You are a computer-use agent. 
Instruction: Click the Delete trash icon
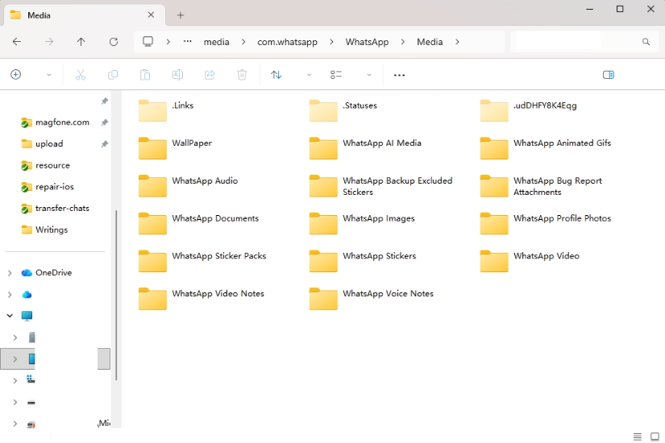(242, 75)
